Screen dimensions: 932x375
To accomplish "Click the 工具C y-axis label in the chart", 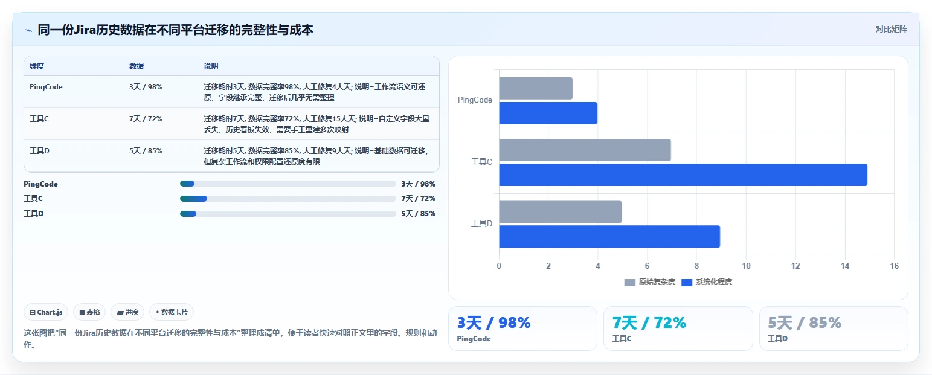I will pos(482,162).
